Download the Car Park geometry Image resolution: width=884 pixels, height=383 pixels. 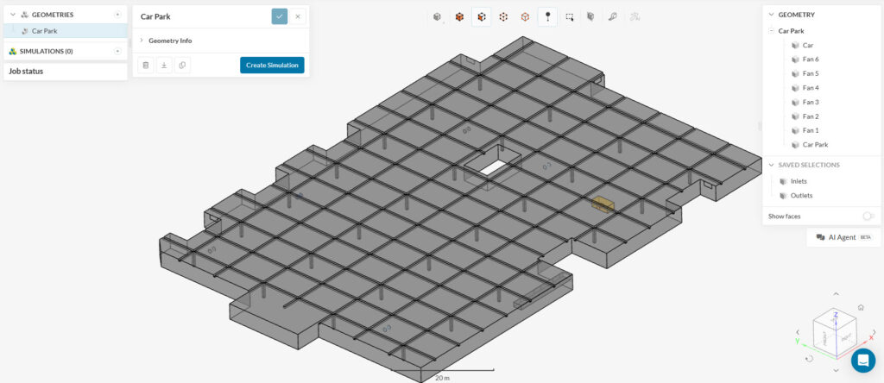[163, 66]
